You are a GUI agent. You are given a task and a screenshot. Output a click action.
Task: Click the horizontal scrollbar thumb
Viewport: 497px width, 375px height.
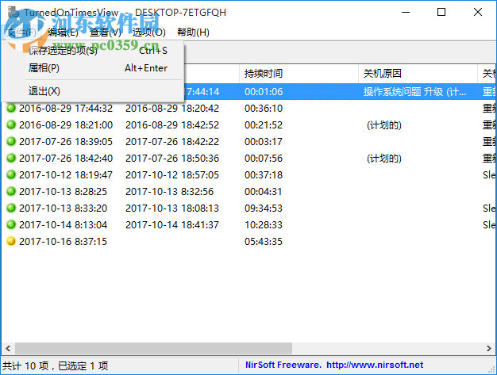click(153, 348)
